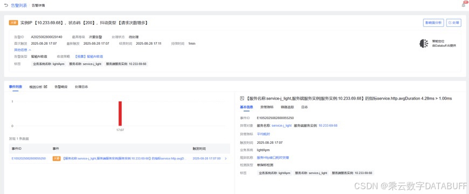Click the 10.233.69.68 instance link under 异常对象
The width and height of the screenshot is (469, 194).
click(x=328, y=126)
